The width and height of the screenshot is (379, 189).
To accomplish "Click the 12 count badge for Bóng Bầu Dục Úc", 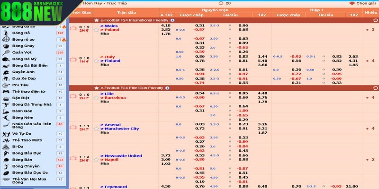I will click(x=61, y=173).
